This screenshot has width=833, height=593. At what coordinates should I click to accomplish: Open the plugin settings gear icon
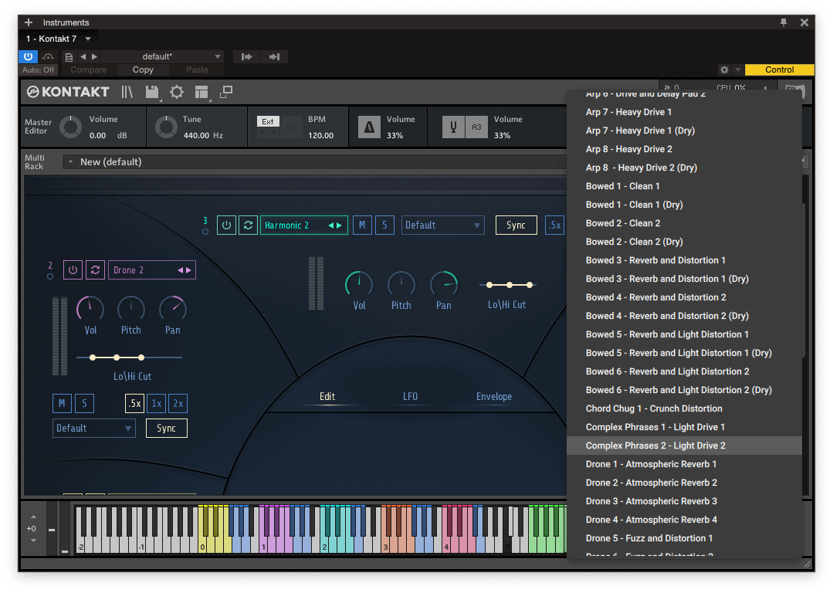pyautogui.click(x=724, y=69)
